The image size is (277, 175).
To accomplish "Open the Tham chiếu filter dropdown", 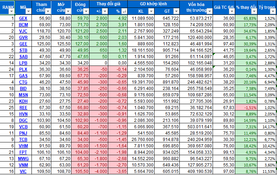I will point(48,11).
